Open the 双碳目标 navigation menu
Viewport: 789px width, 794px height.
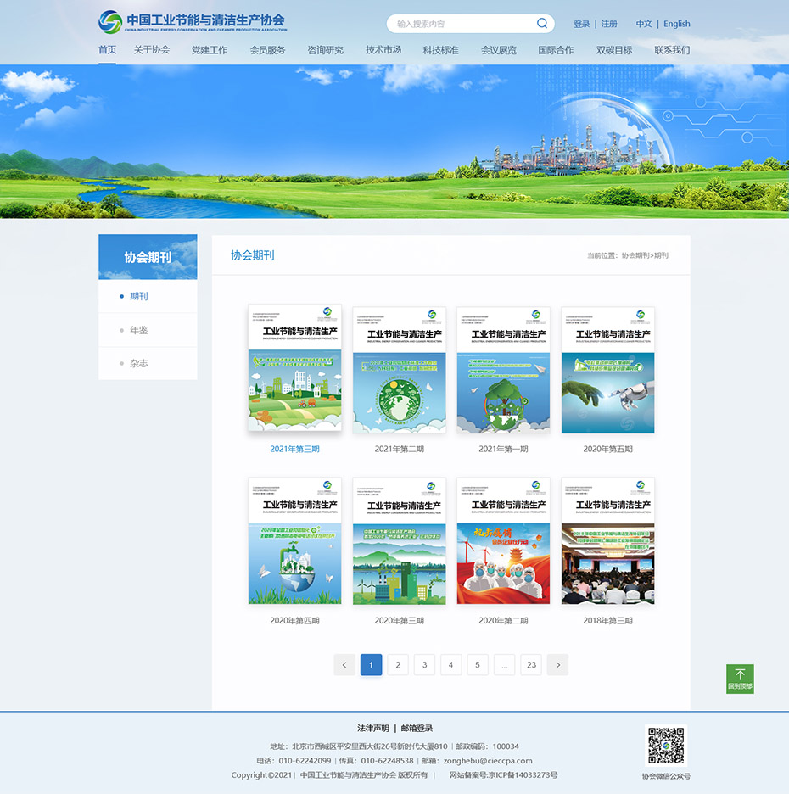614,50
